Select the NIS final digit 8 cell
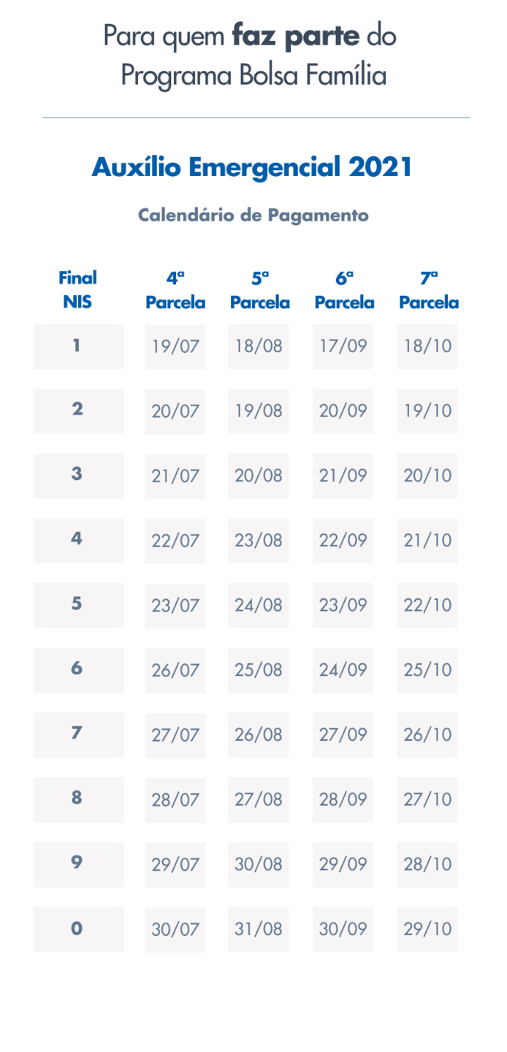 tap(78, 798)
